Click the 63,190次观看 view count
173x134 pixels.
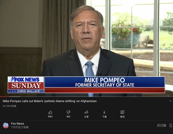10,106
